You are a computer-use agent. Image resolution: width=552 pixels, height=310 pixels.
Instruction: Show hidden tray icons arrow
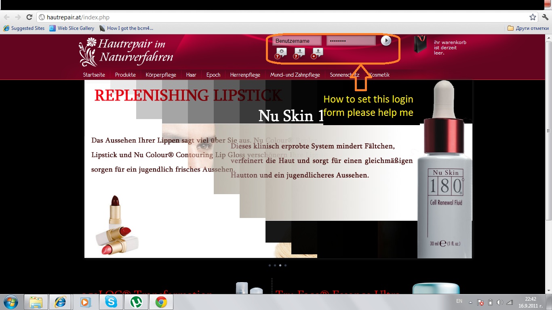[x=470, y=302]
